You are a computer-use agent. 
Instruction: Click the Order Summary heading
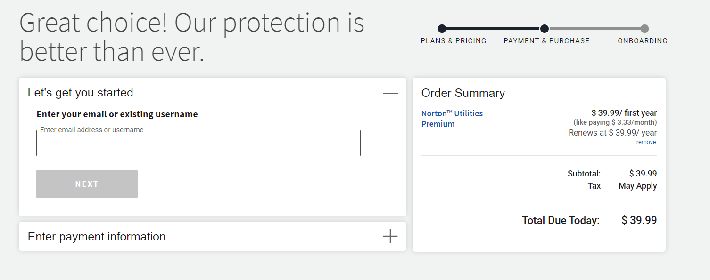462,93
